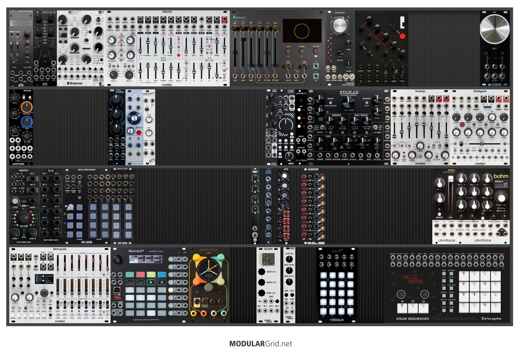This screenshot has height=350, width=522.
Task: Toggle the MUTE button on Drum Sequencer
Action: click(444, 288)
